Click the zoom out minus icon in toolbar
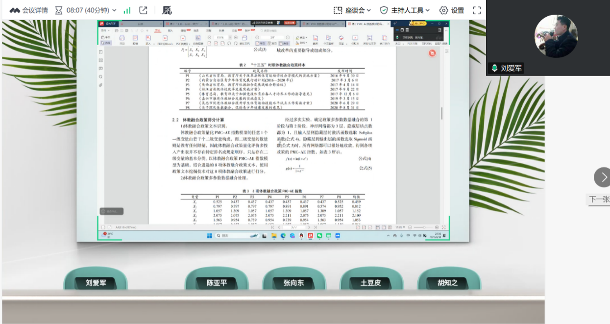This screenshot has width=610, height=324. [209, 37]
